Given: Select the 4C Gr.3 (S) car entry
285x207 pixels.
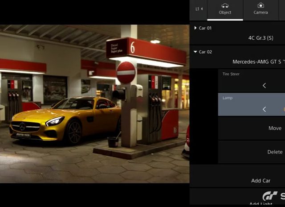Looking at the screenshot, I should (x=261, y=38).
